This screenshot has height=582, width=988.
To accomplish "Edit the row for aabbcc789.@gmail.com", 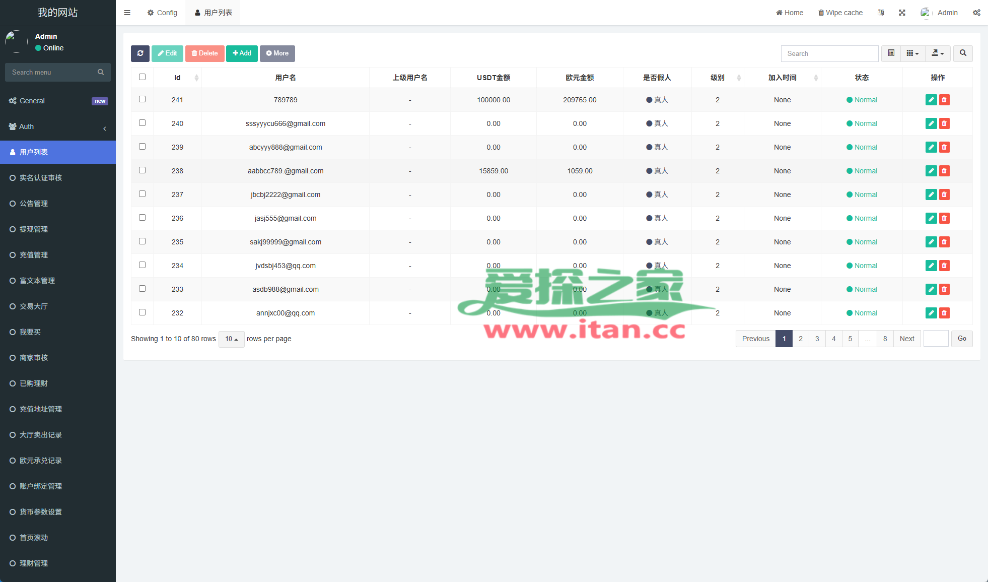I will coord(931,171).
